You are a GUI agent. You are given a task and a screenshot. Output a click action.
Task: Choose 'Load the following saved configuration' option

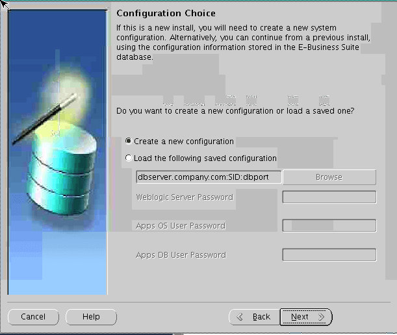[129, 158]
